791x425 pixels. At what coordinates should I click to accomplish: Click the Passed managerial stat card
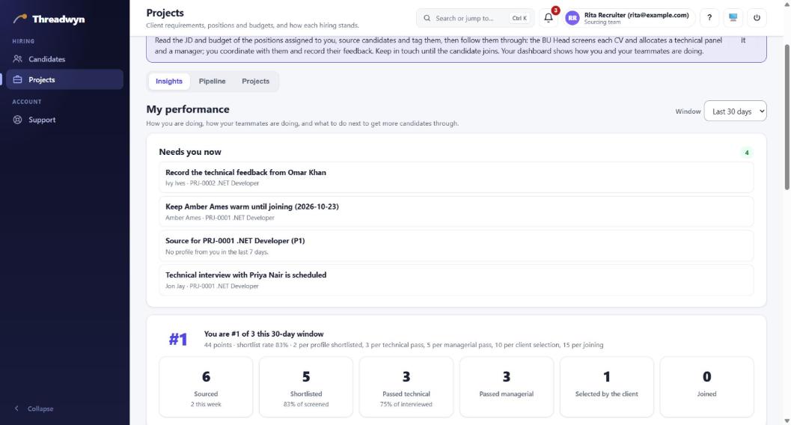pos(506,387)
